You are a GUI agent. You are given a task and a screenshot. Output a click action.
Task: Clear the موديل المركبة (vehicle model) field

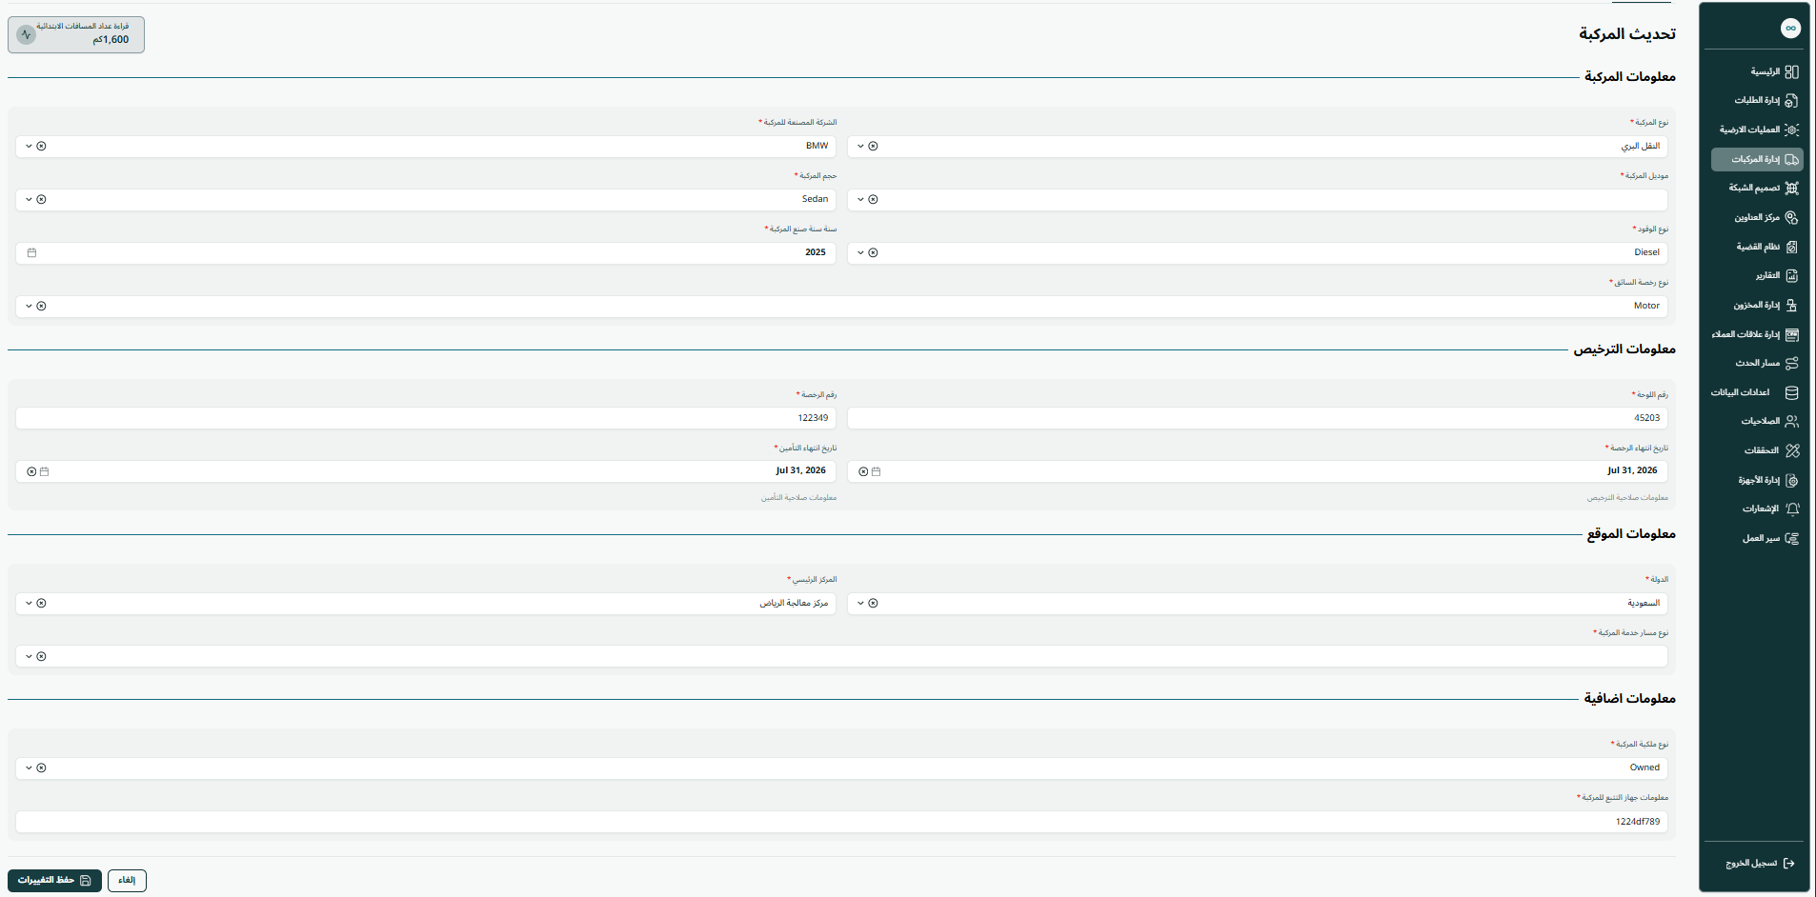[x=873, y=199]
